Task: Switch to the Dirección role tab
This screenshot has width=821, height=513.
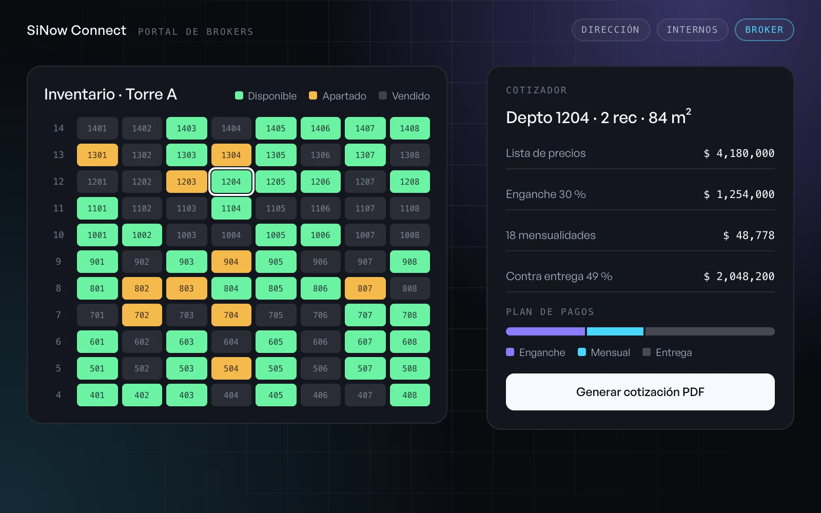Action: 611,30
